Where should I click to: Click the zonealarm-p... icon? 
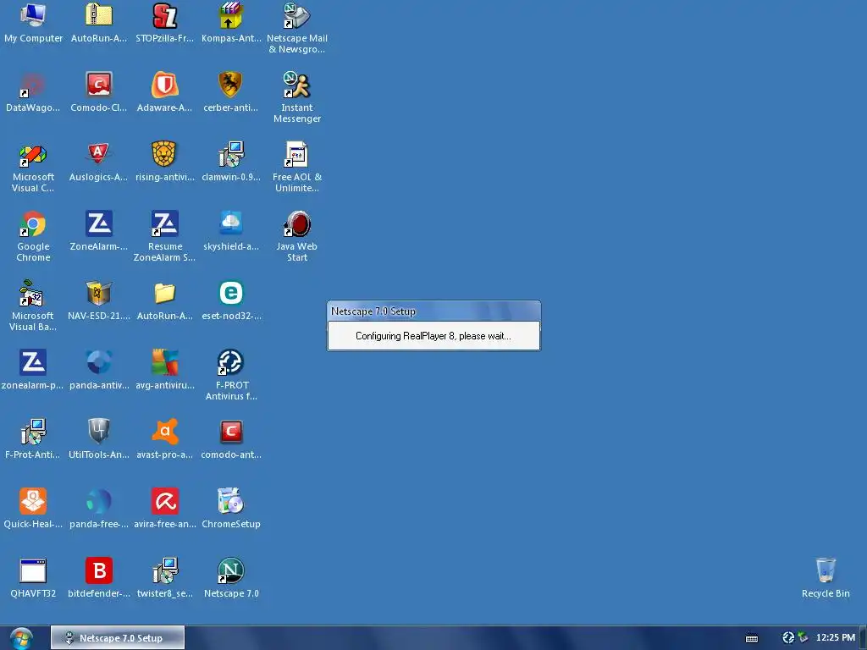(x=33, y=362)
